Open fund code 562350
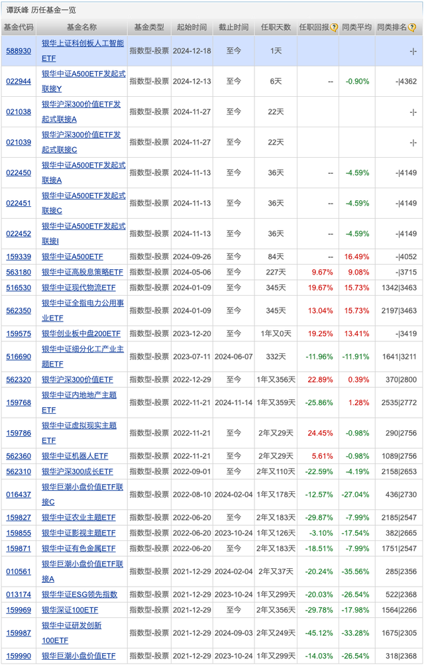This screenshot has width=424, height=665. [19, 311]
